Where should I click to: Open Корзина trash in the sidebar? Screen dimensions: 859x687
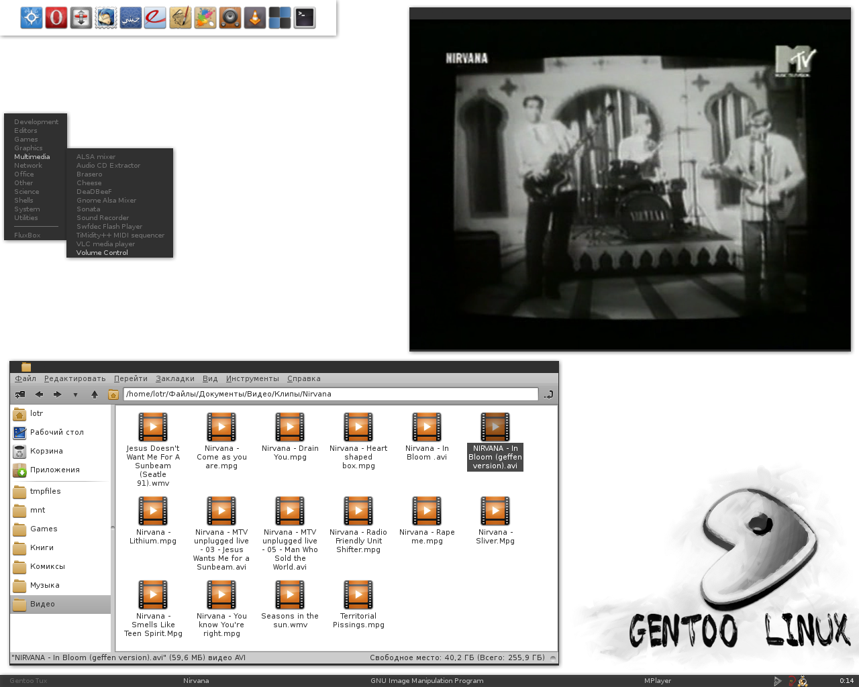60,452
